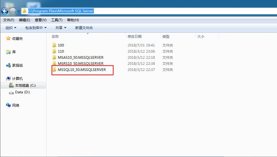Click the Forward navigation arrow button
This screenshot has width=277, height=157.
13,11
